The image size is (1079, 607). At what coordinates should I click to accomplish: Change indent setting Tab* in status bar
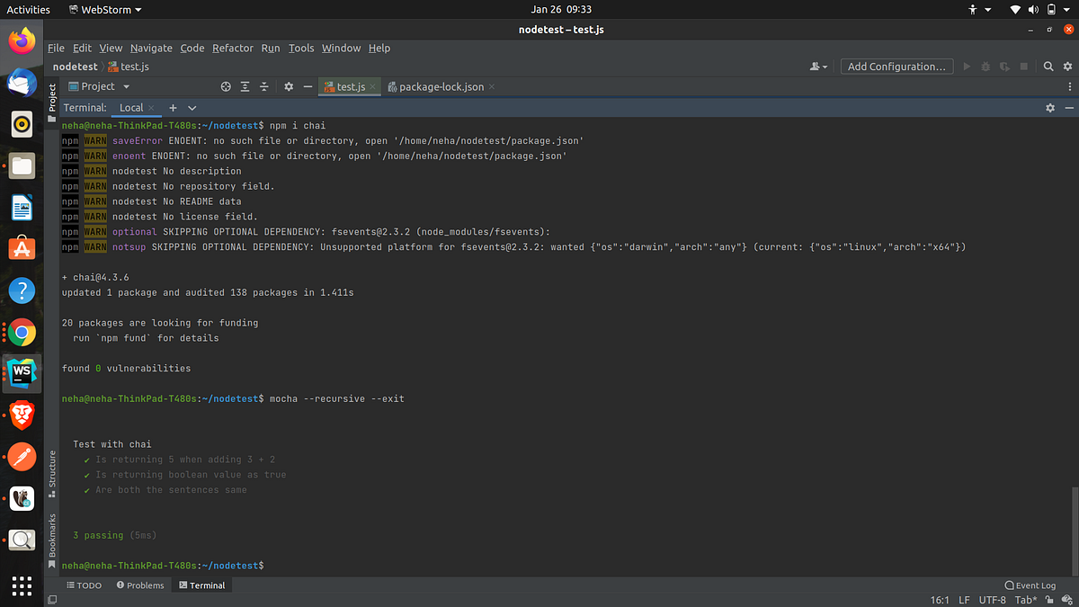pos(1026,600)
